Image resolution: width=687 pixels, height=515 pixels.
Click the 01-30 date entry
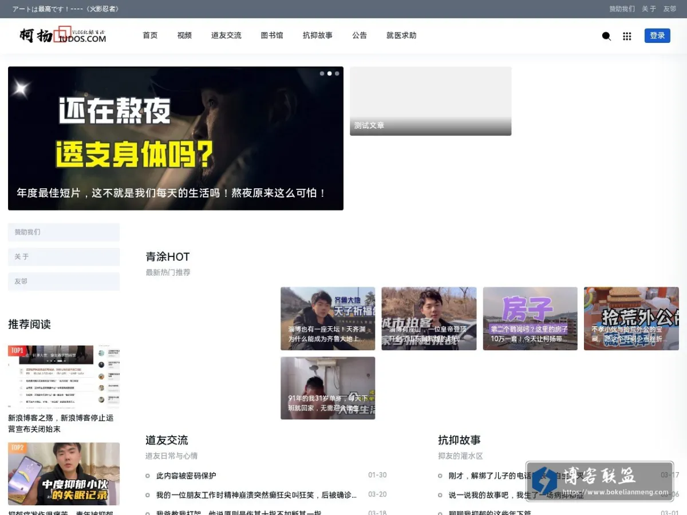[x=377, y=476]
